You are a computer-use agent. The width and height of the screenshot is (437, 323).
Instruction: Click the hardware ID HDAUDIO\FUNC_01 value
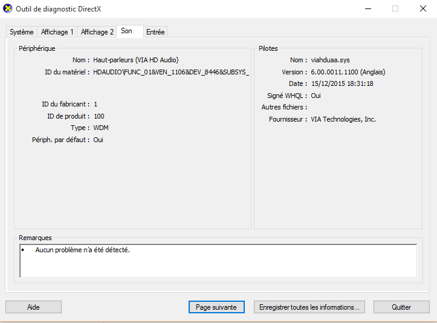(171, 72)
